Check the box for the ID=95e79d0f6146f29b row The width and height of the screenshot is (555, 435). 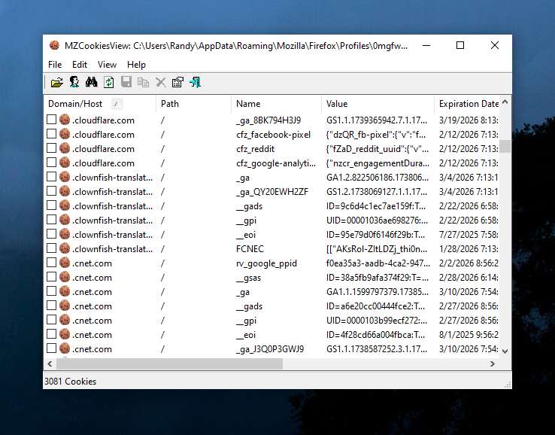pyautogui.click(x=51, y=234)
